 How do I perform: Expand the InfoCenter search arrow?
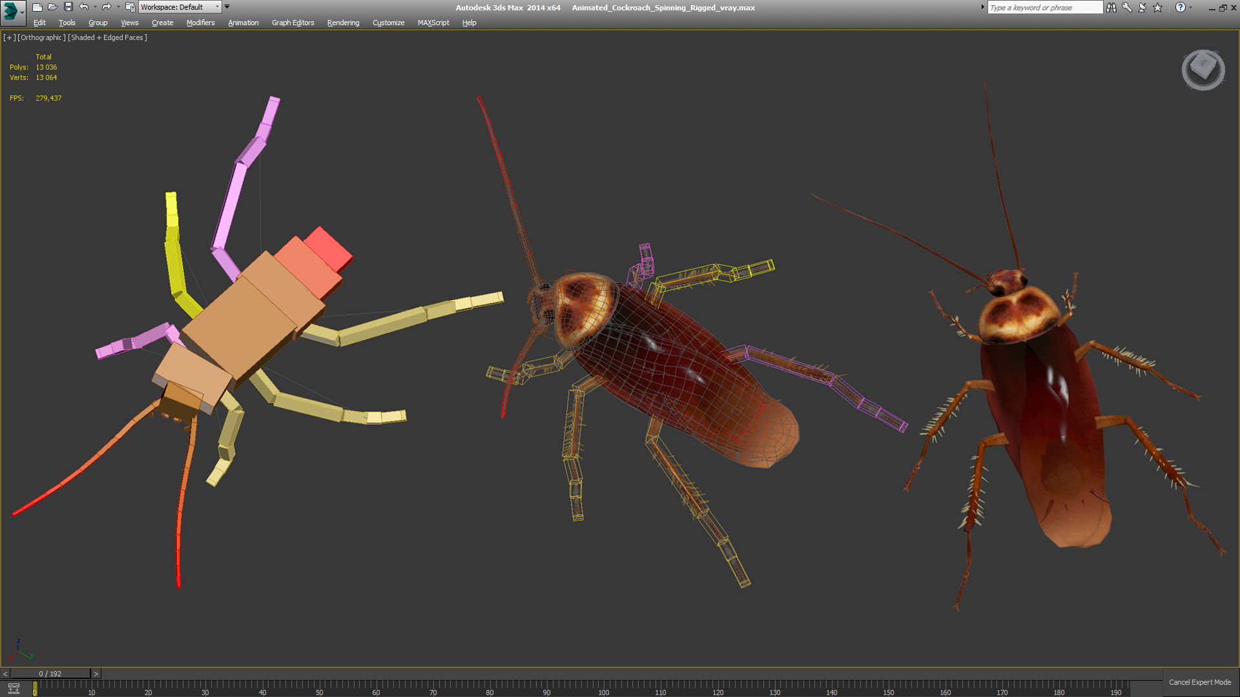(983, 7)
